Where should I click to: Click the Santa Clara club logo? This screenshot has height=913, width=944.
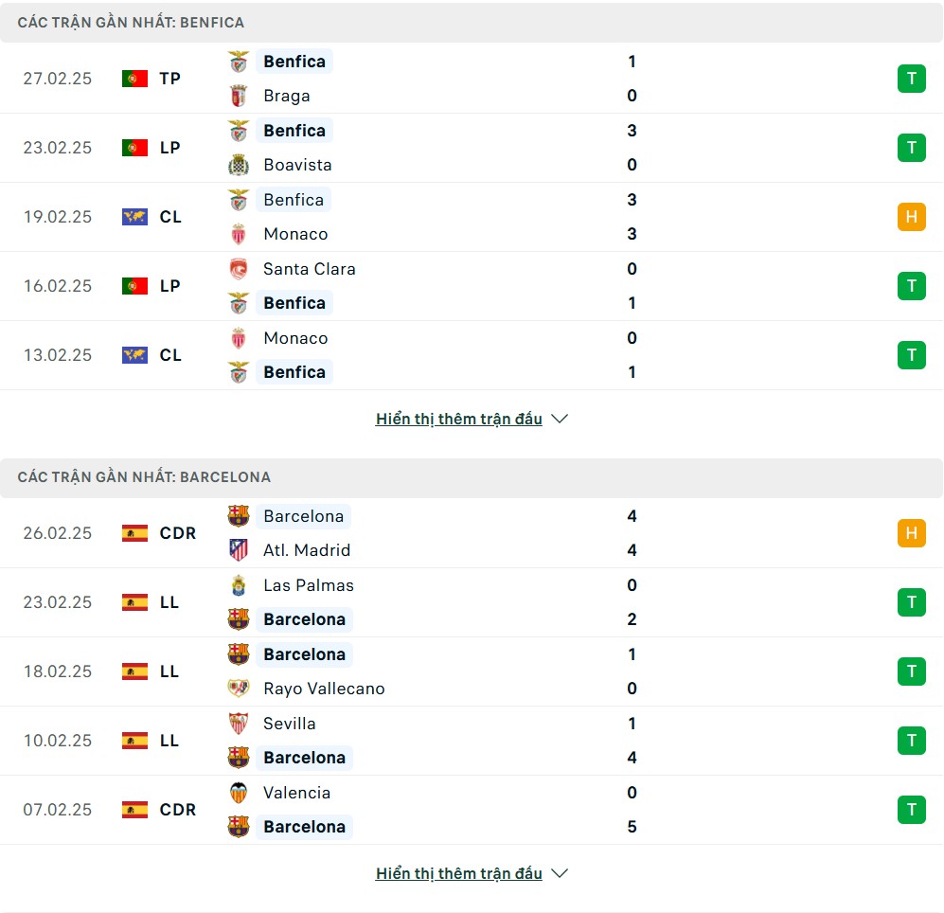coord(239,269)
